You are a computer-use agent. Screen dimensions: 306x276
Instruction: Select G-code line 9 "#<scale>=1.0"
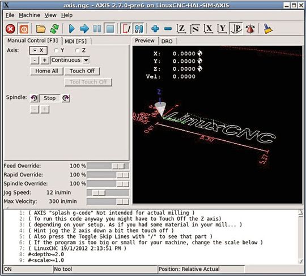tap(46, 260)
